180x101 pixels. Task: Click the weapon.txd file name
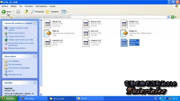tap(96, 40)
